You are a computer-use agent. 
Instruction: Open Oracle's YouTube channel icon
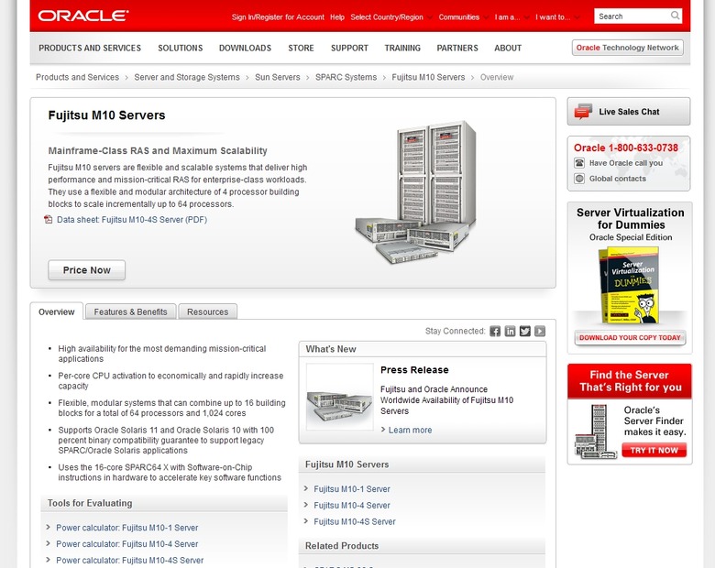pyautogui.click(x=540, y=331)
